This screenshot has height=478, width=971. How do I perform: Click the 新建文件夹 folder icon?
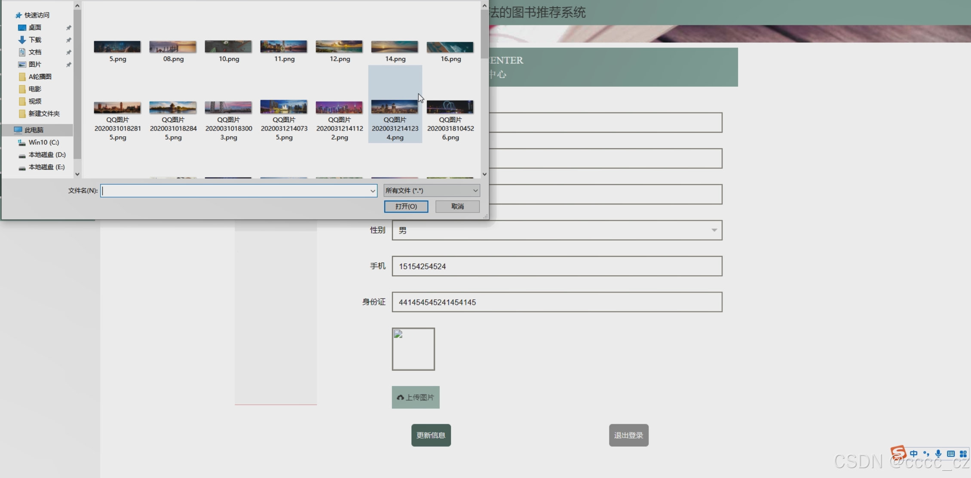tap(22, 114)
